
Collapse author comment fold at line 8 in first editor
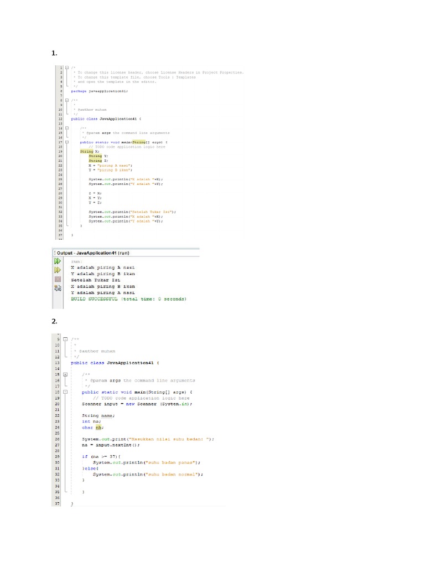(x=66, y=100)
